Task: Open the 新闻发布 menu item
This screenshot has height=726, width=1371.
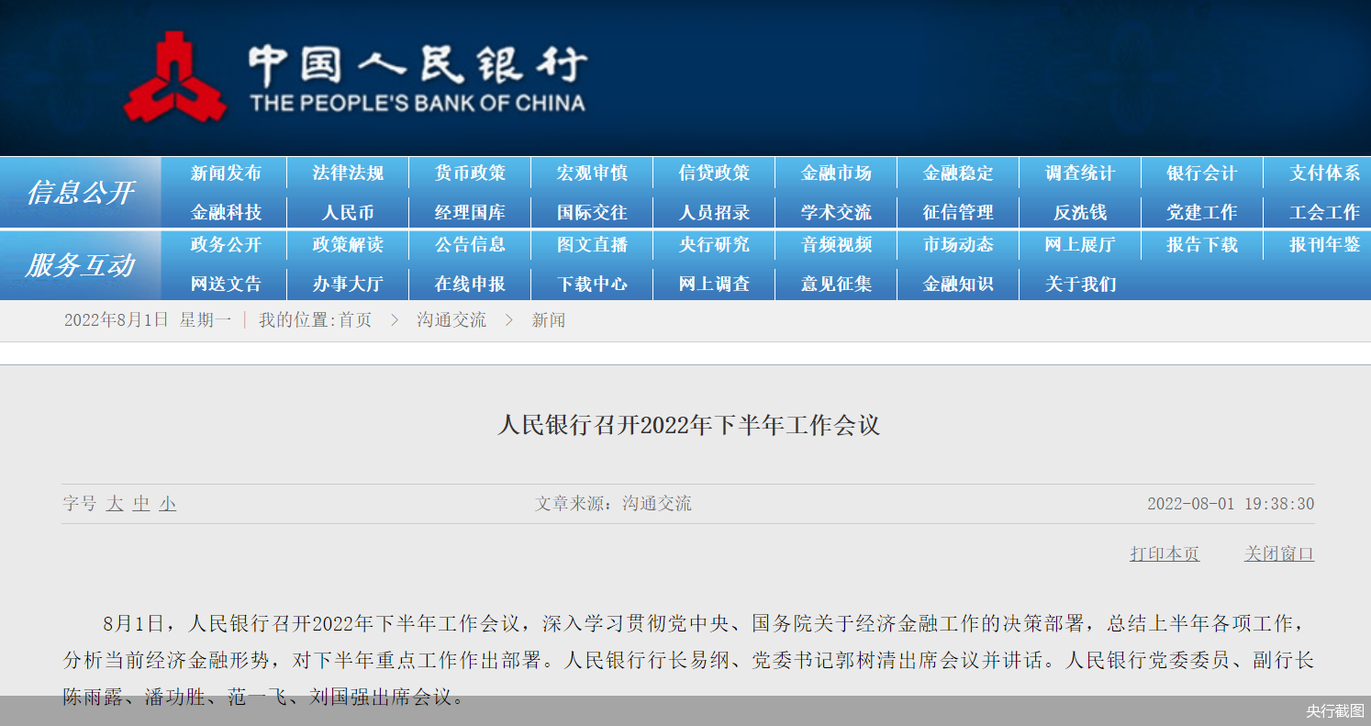Action: [226, 173]
